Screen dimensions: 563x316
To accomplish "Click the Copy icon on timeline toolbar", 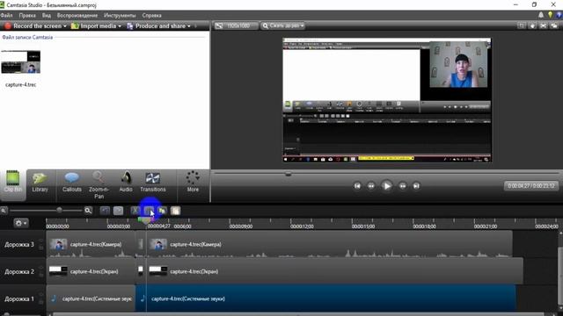I will [x=162, y=211].
